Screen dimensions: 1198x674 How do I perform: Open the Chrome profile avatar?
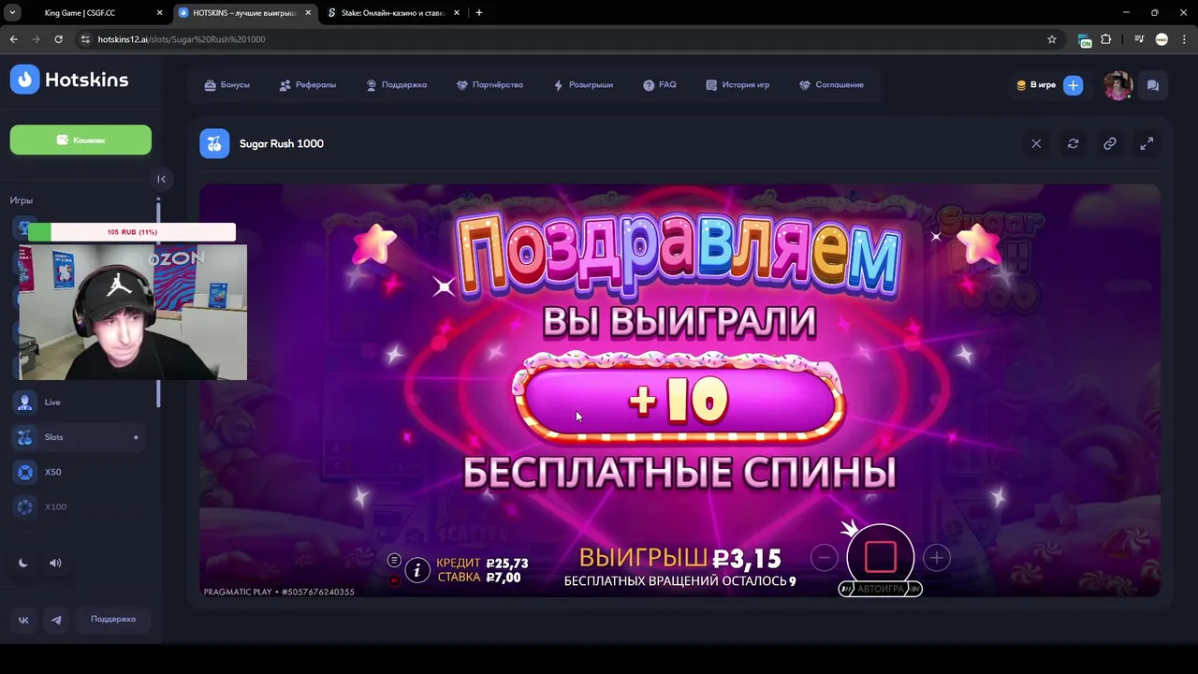click(x=1161, y=39)
